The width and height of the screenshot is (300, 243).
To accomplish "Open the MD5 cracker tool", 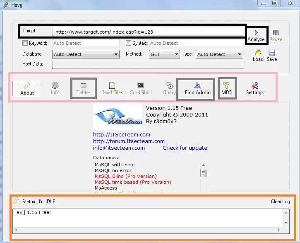I will click(x=226, y=89).
